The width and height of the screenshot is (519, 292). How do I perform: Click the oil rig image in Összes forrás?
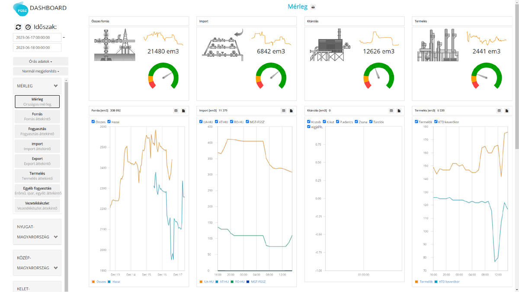click(115, 45)
